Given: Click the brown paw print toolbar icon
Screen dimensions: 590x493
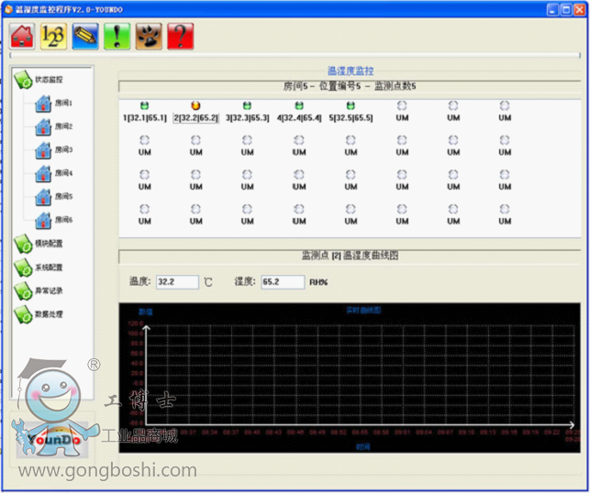Looking at the screenshot, I should pyautogui.click(x=149, y=36).
